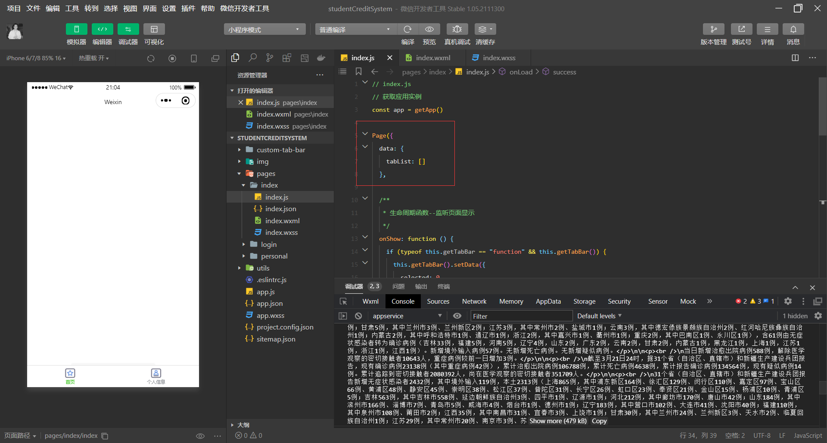Click the real-device debug bug icon
This screenshot has height=443, width=827.
(x=457, y=29)
